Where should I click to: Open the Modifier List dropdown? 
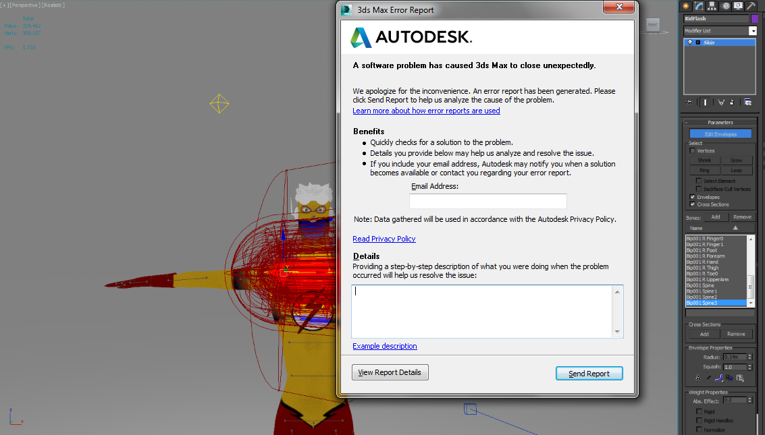pyautogui.click(x=753, y=31)
